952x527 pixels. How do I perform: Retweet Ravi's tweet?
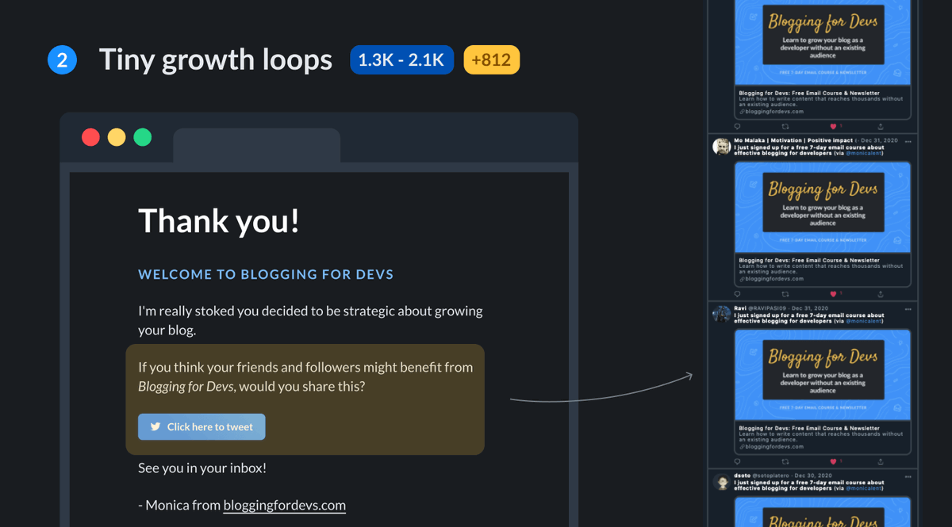click(785, 461)
